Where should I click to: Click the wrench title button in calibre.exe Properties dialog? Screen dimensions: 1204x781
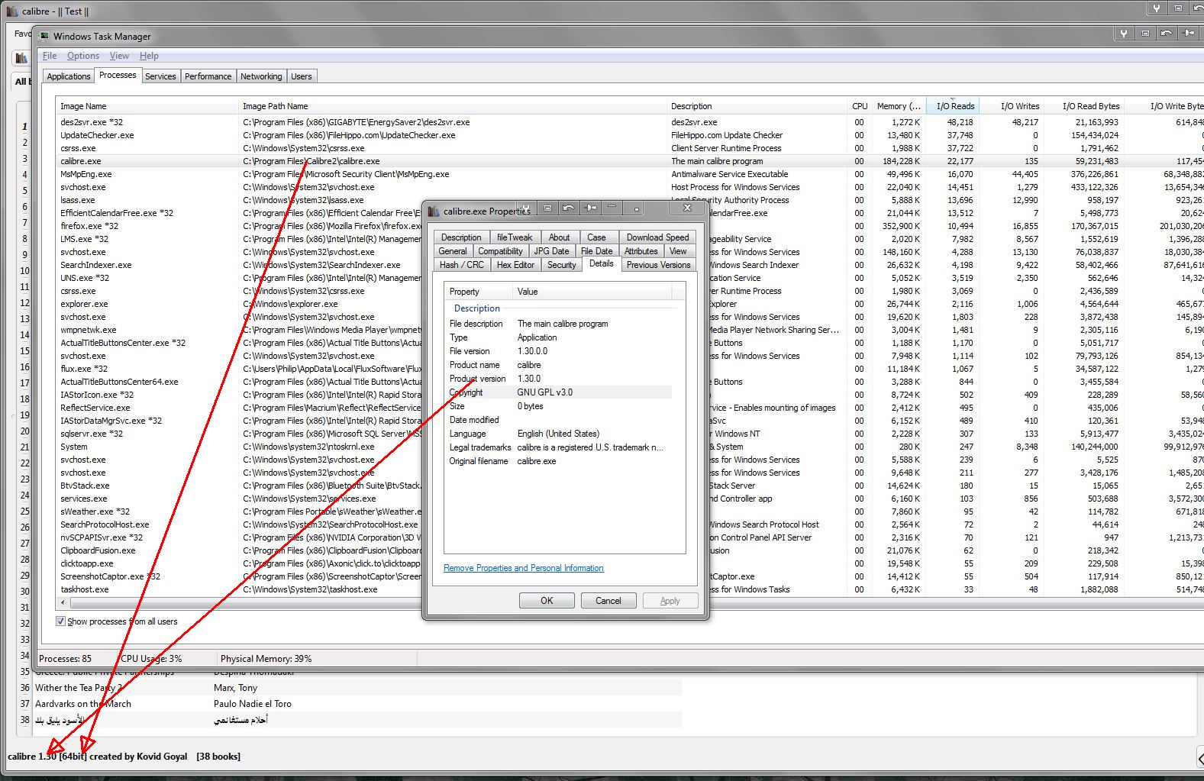[527, 208]
